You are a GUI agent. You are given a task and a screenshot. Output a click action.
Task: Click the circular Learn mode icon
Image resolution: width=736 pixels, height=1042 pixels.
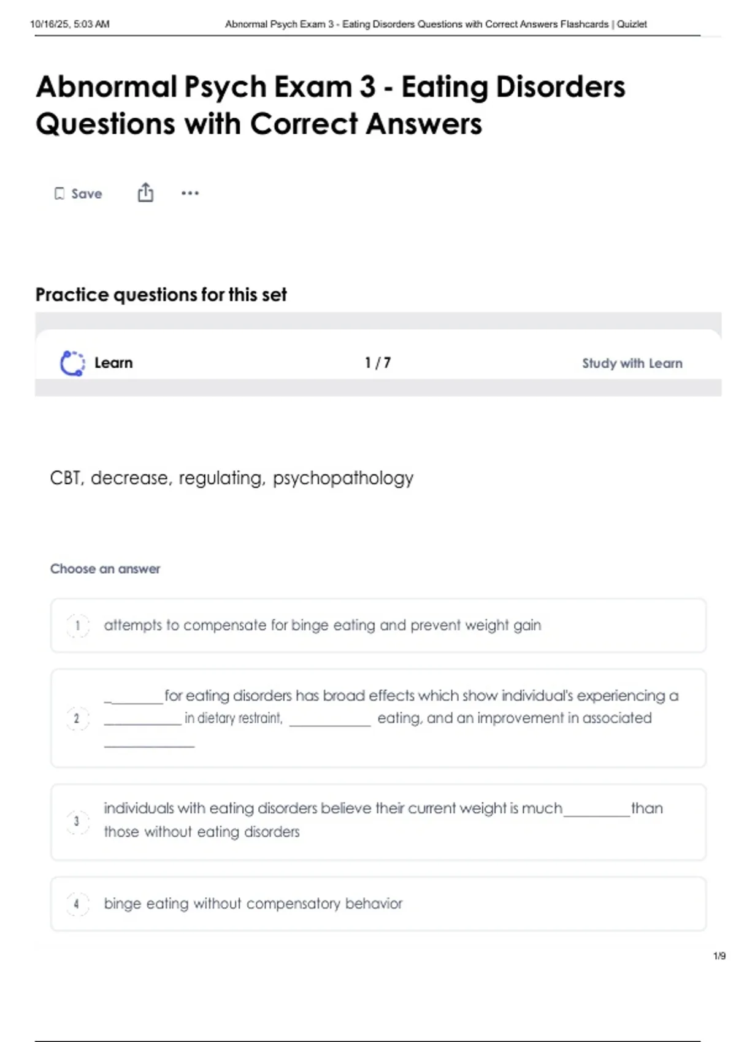[72, 363]
